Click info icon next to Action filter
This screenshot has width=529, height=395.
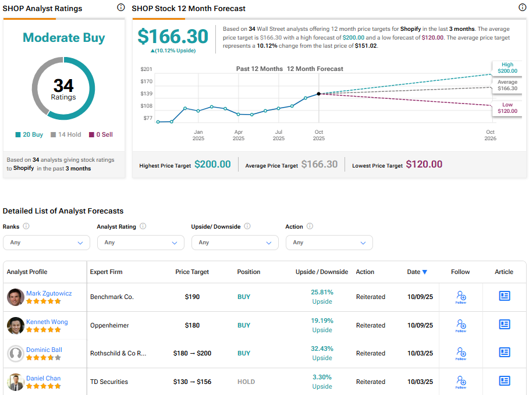310,226
